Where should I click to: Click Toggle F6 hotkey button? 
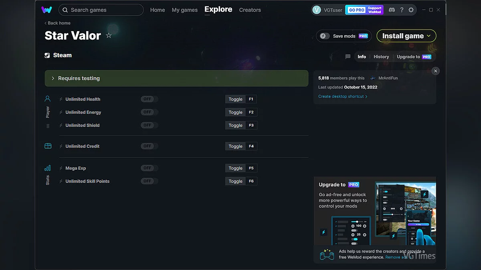point(241,181)
